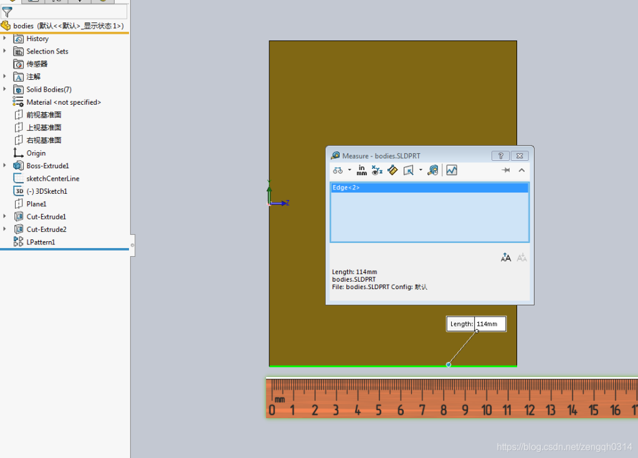Open Arc/Circle Measurements dropdown arrow

(350, 170)
